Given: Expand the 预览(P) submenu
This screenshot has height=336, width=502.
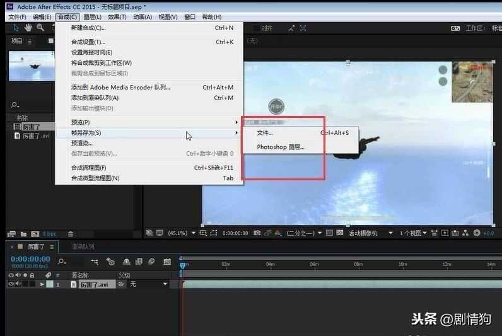Looking at the screenshot, I should tap(149, 122).
